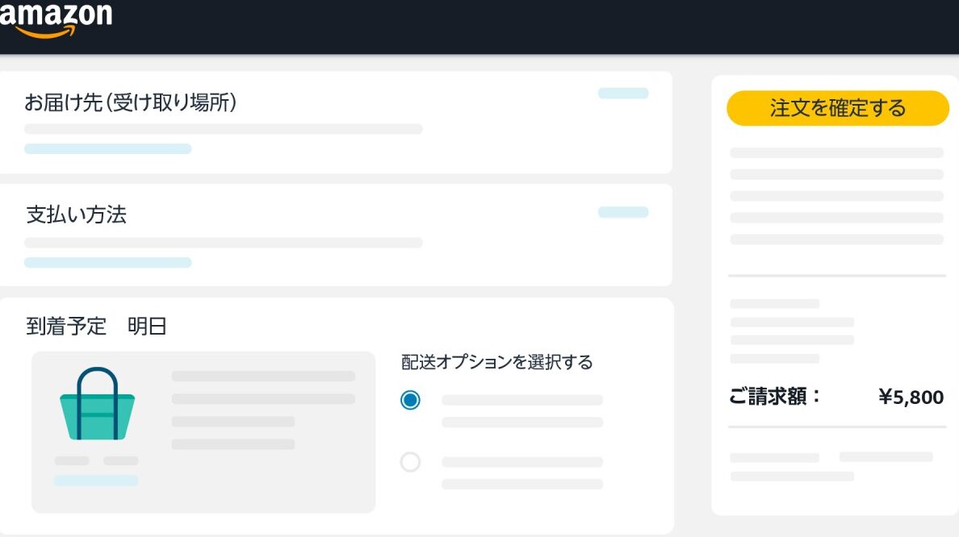This screenshot has width=959, height=537.
Task: Click the blue link below the product thumbnail
Action: 96,481
